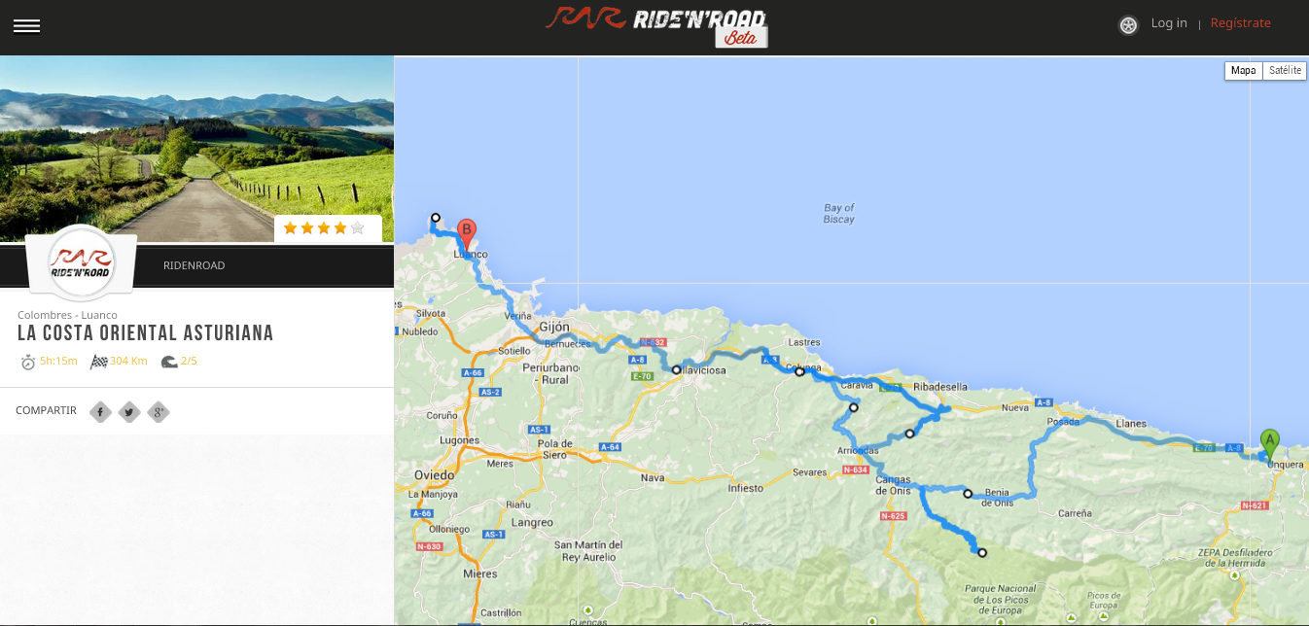The image size is (1309, 626).
Task: Click the checkered flag distance icon
Action: click(98, 362)
